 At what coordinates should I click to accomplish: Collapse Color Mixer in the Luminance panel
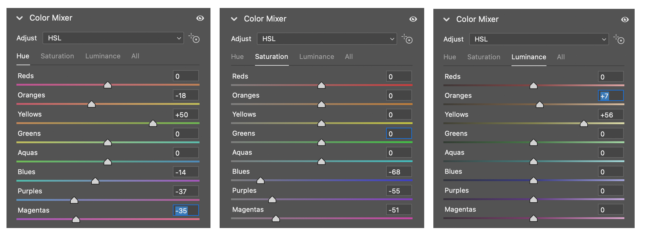click(447, 19)
